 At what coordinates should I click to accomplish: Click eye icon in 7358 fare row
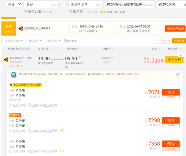click(11, 151)
